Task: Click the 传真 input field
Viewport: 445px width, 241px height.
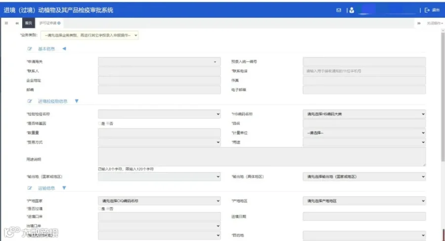Action: click(x=364, y=80)
